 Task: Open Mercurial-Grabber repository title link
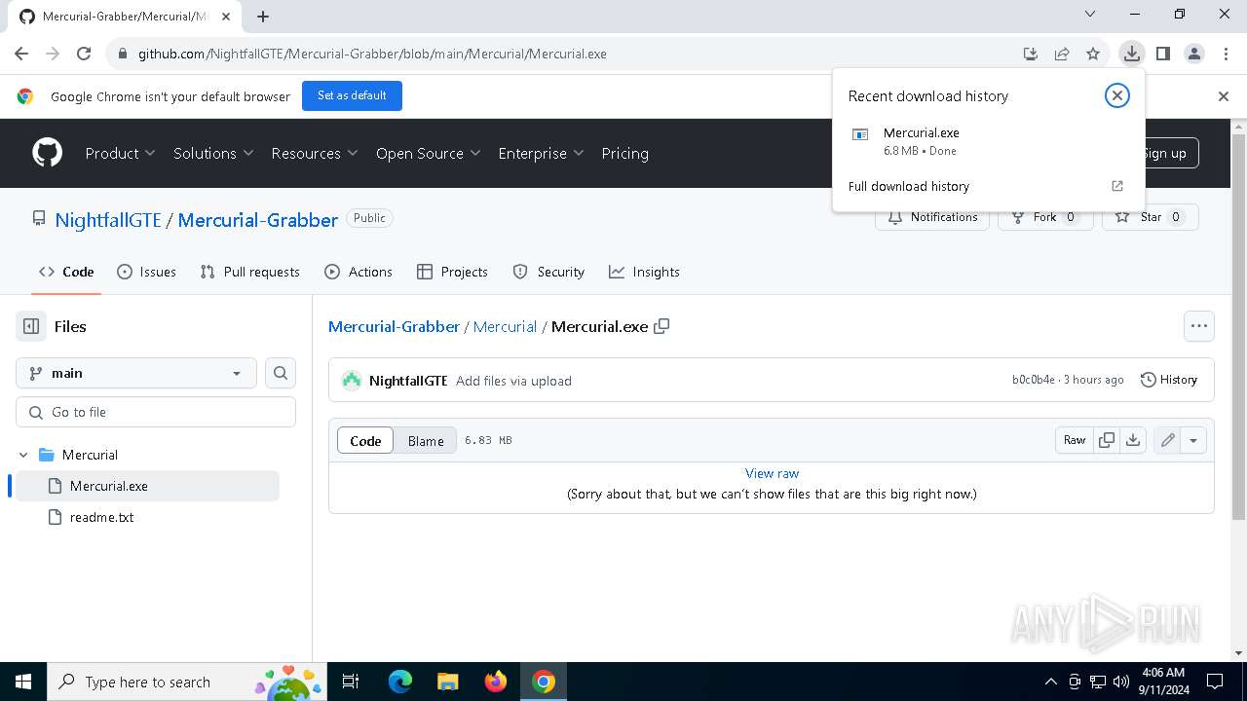pyautogui.click(x=258, y=220)
